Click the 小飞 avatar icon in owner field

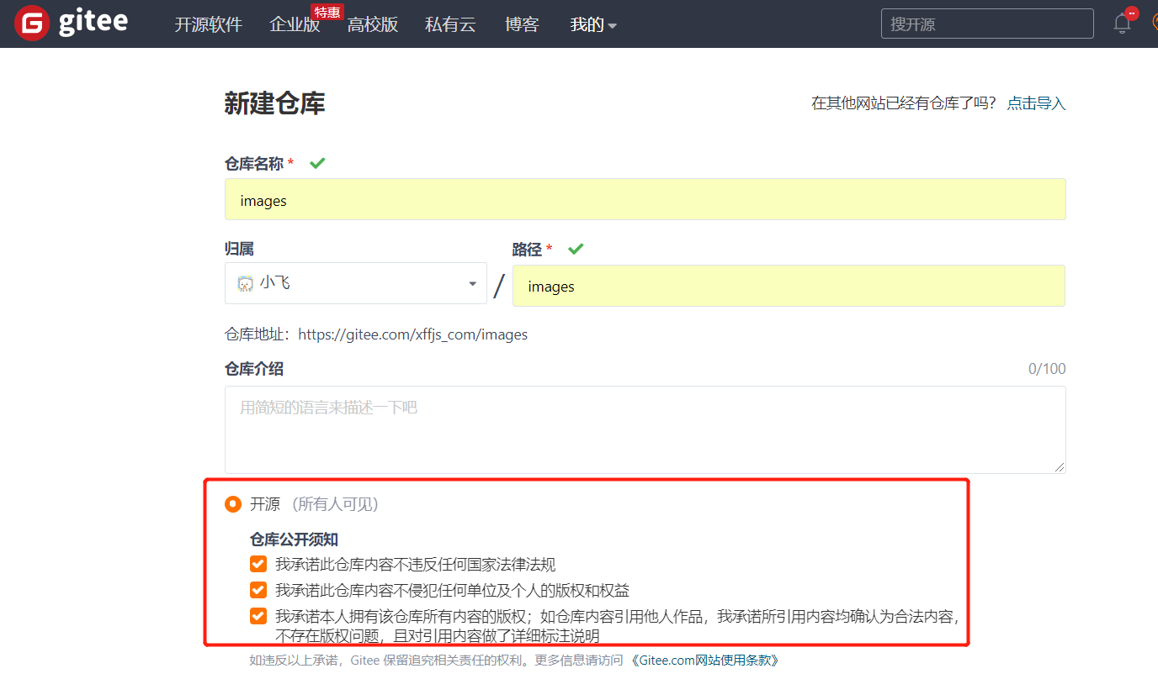[245, 284]
